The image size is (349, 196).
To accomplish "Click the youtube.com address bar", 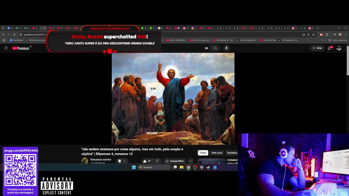I will [35, 35].
